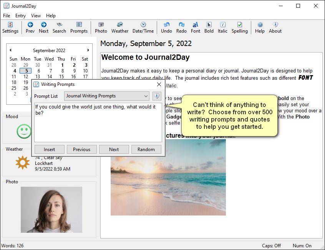Select September 25 in the calendar
This screenshot has height=250, width=325.
click(x=14, y=88)
